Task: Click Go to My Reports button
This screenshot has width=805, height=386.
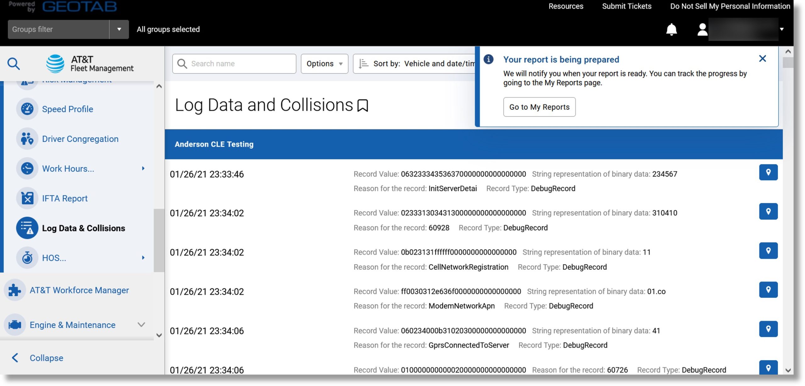Action: (539, 107)
